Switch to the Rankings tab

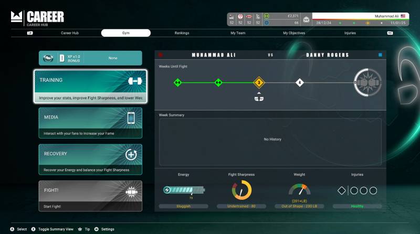[x=182, y=33]
